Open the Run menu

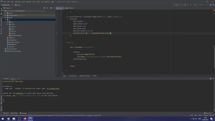(34, 2)
